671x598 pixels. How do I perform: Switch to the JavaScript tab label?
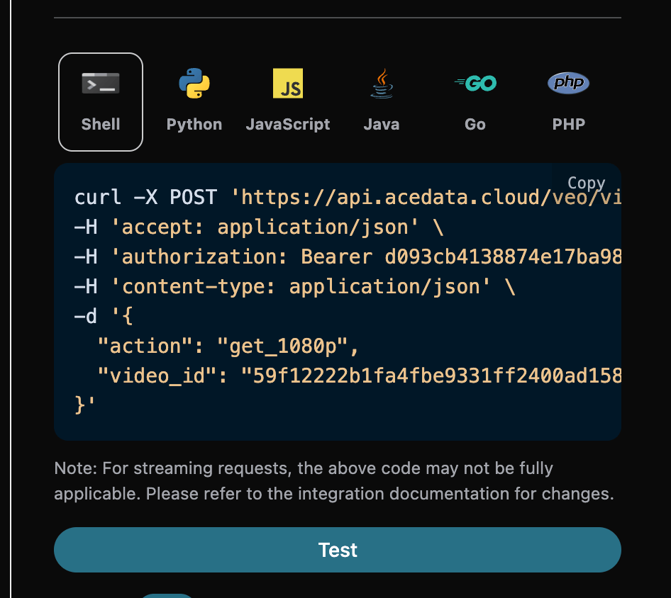click(288, 125)
